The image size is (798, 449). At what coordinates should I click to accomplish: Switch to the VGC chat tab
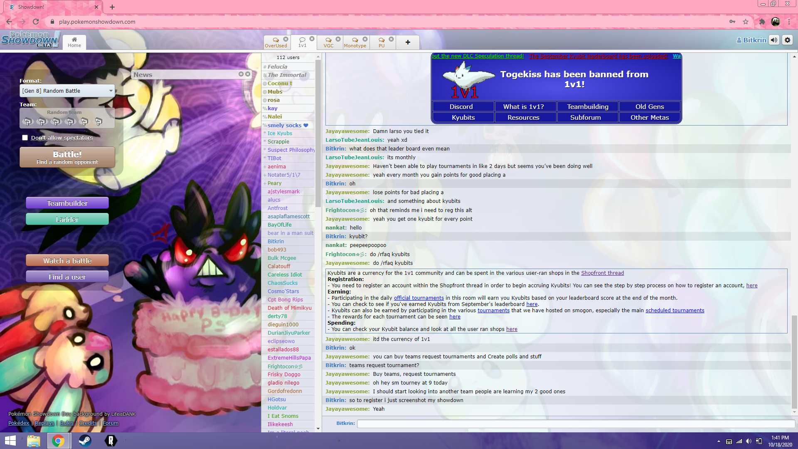click(x=328, y=43)
